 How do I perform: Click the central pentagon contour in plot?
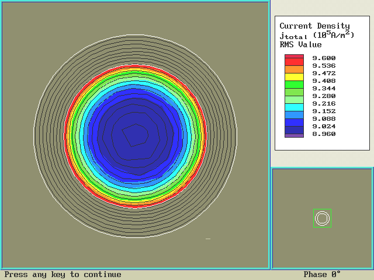(x=135, y=135)
